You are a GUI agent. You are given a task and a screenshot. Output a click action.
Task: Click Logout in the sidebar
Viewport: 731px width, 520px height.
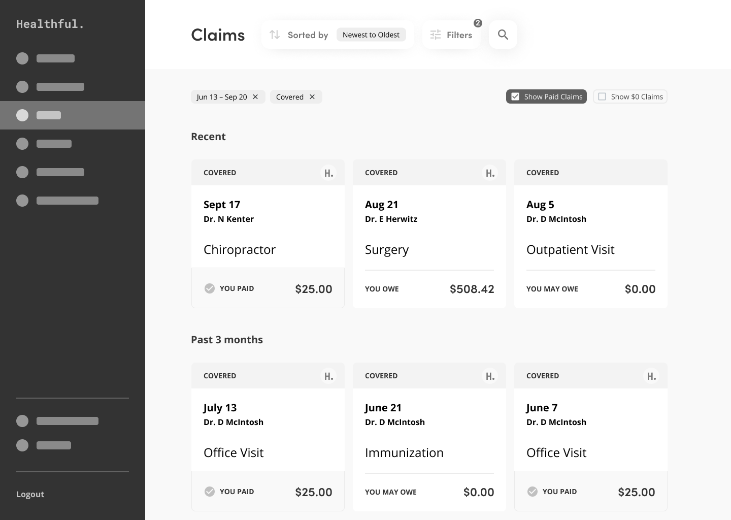point(30,494)
